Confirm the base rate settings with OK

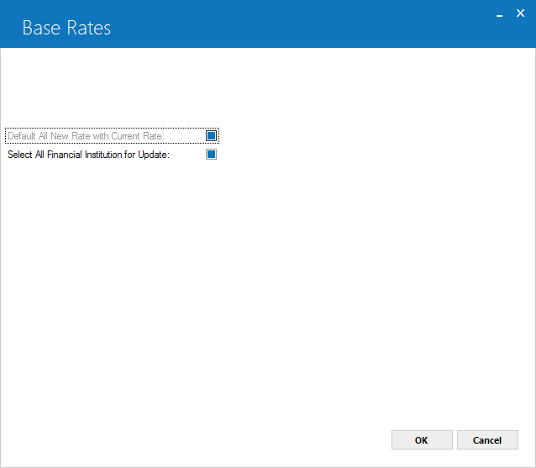422,440
